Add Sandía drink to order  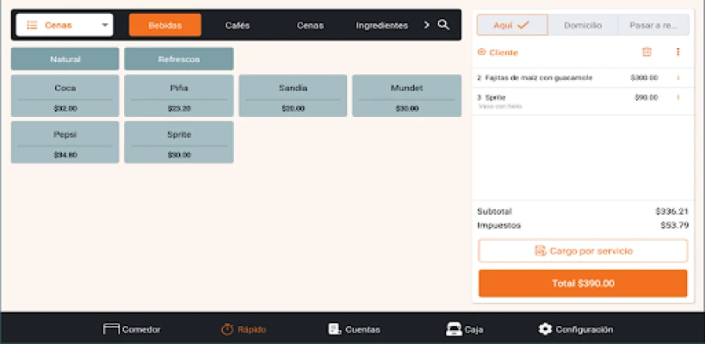tap(293, 95)
